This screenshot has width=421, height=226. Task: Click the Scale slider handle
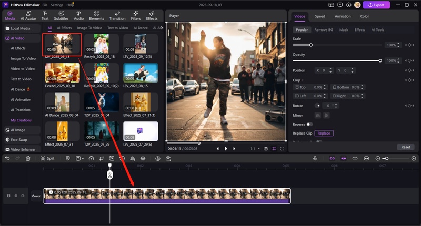310,45
